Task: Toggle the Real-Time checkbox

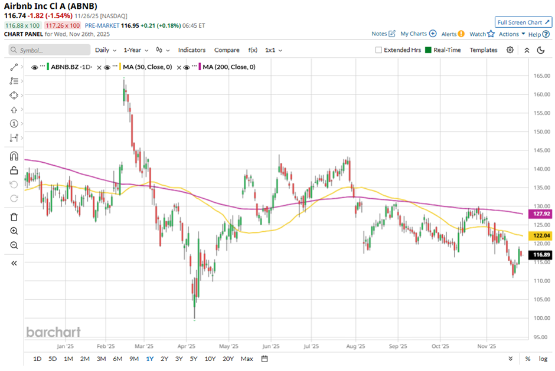Action: [x=429, y=50]
